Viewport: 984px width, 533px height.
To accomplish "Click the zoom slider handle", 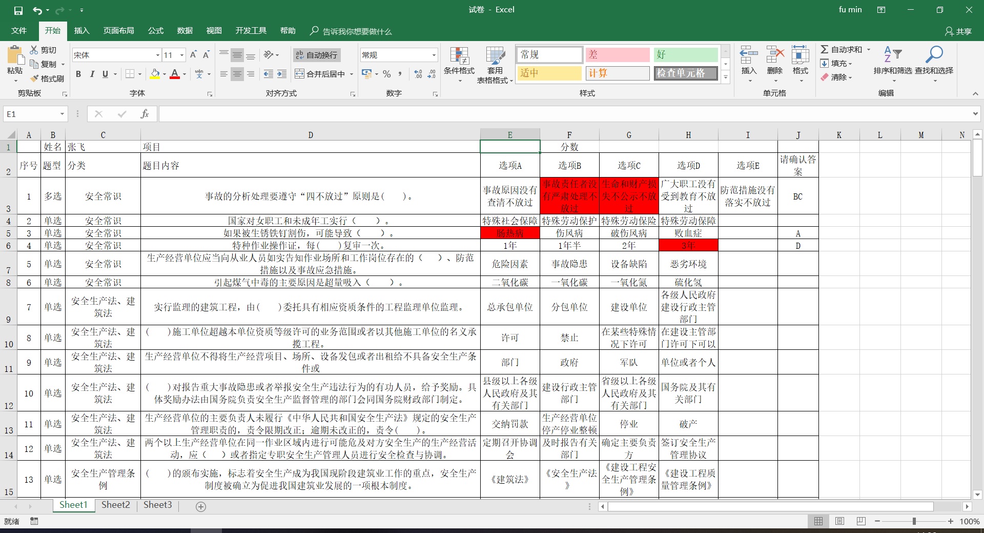I will coord(914,521).
